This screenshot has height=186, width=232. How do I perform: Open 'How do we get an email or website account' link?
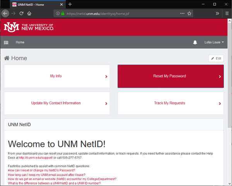point(62,179)
